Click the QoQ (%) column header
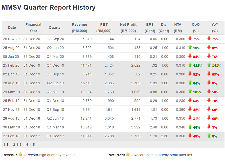This screenshot has width=225, height=162. pyautogui.click(x=195, y=28)
